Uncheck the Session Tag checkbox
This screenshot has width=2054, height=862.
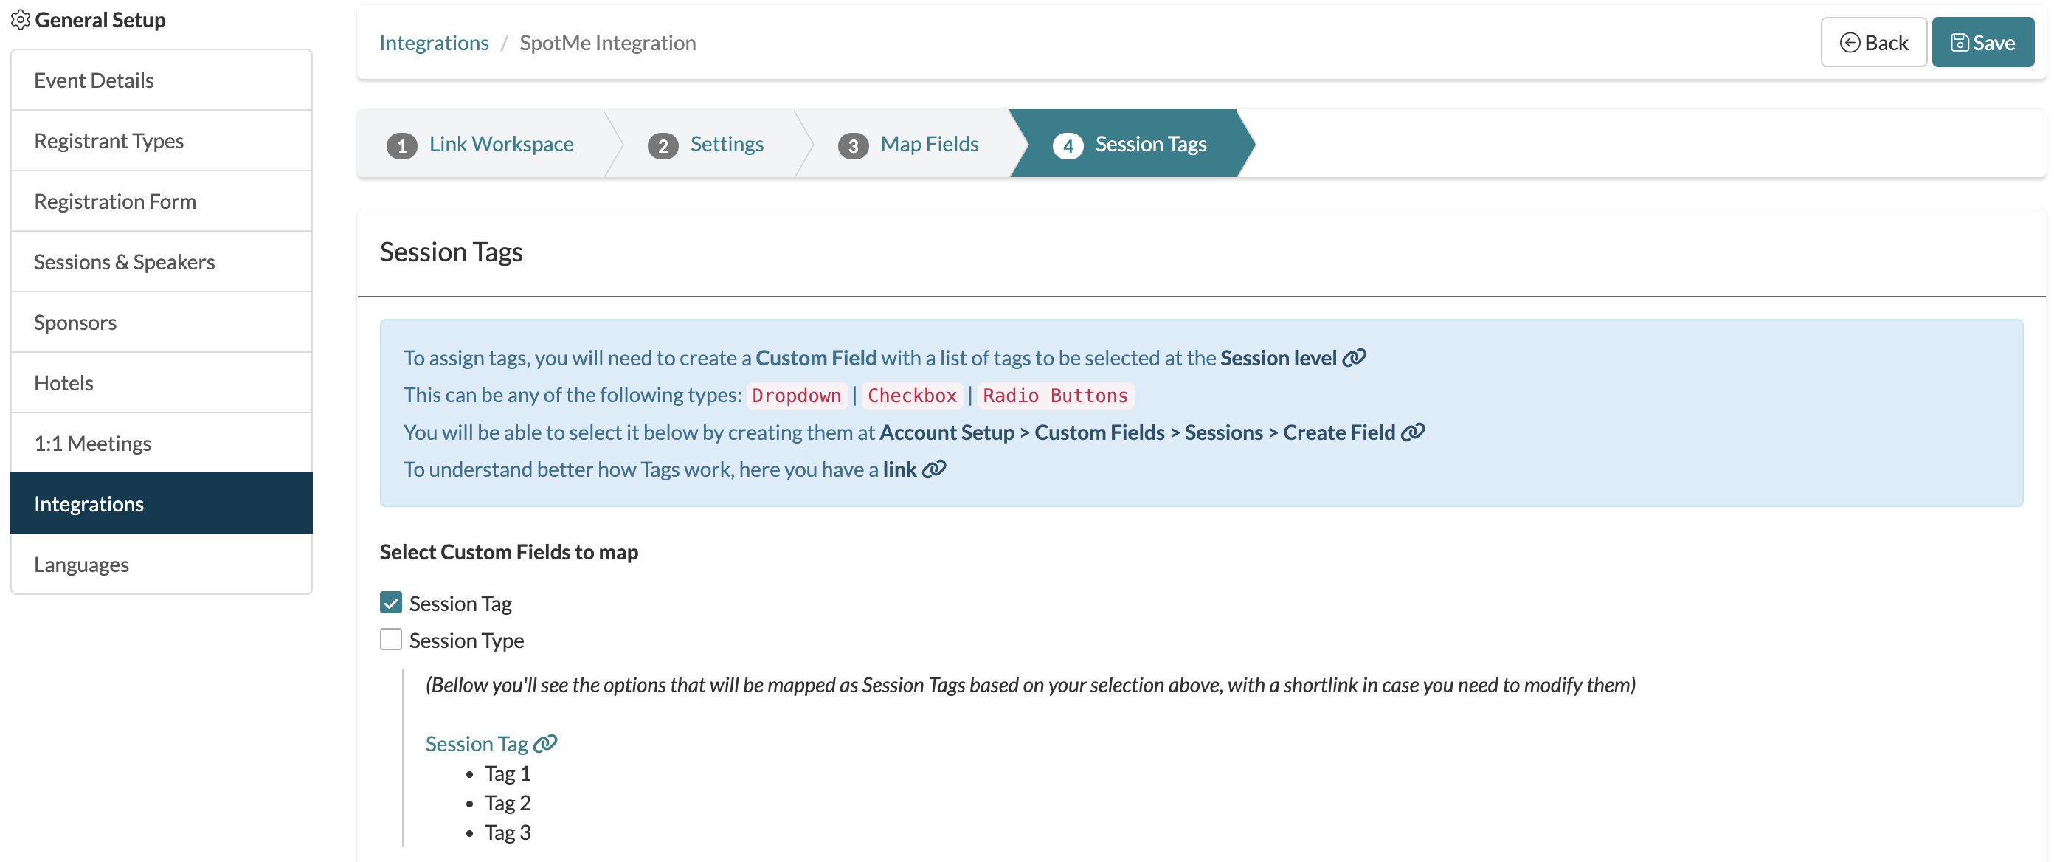click(x=390, y=603)
